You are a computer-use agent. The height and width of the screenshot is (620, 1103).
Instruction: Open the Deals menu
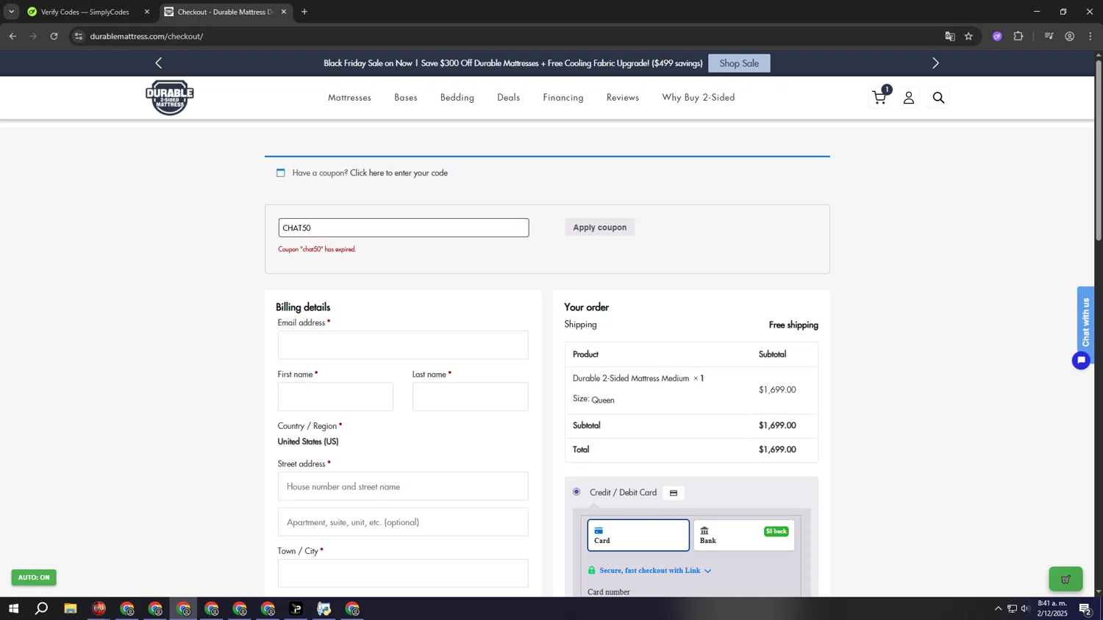508,98
